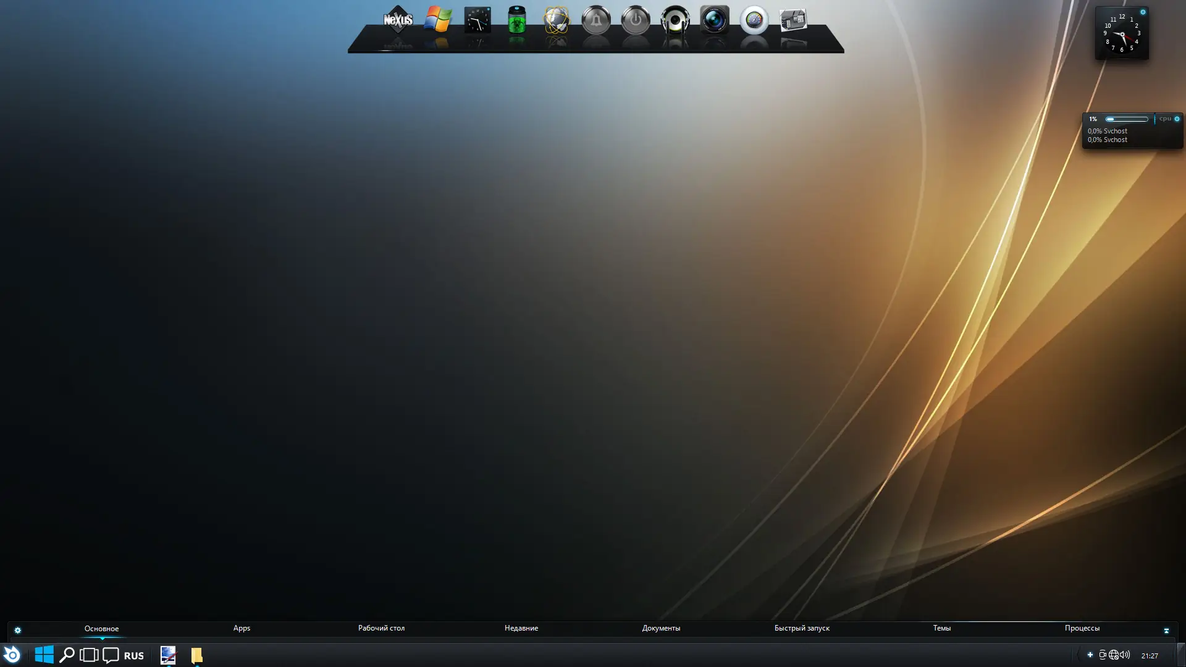Open the Процессы shelf tab

point(1082,628)
